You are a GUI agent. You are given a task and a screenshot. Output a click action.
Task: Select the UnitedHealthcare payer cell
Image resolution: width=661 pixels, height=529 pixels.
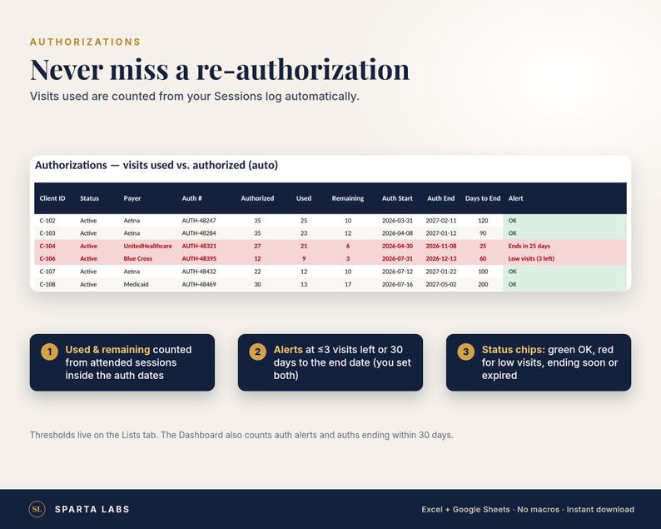147,246
